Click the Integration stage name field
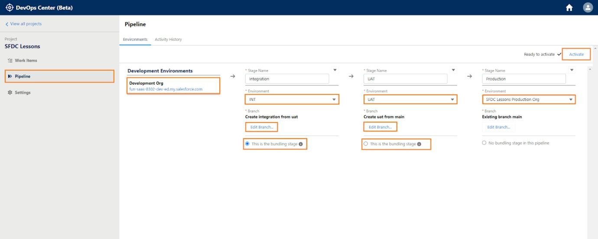This screenshot has height=239, width=598. (287, 79)
